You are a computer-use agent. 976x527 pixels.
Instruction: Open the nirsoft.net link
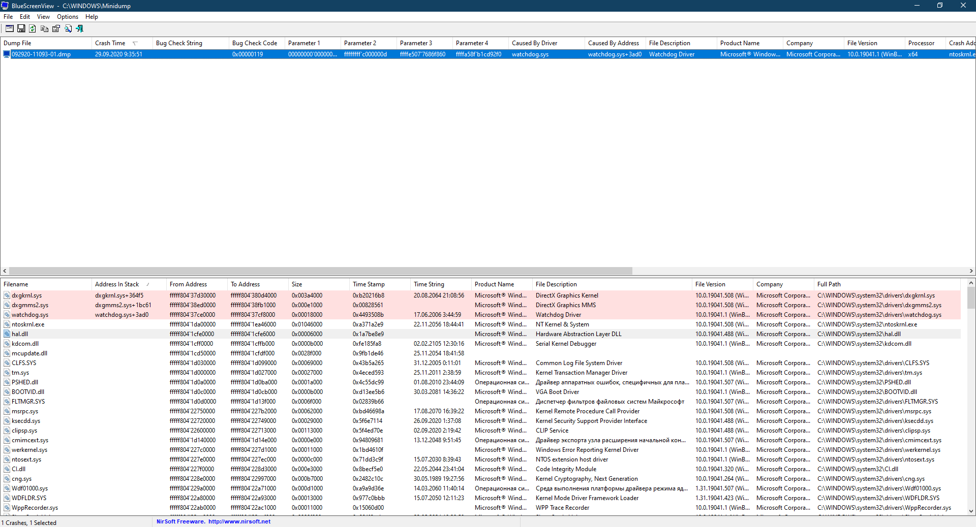coord(239,521)
